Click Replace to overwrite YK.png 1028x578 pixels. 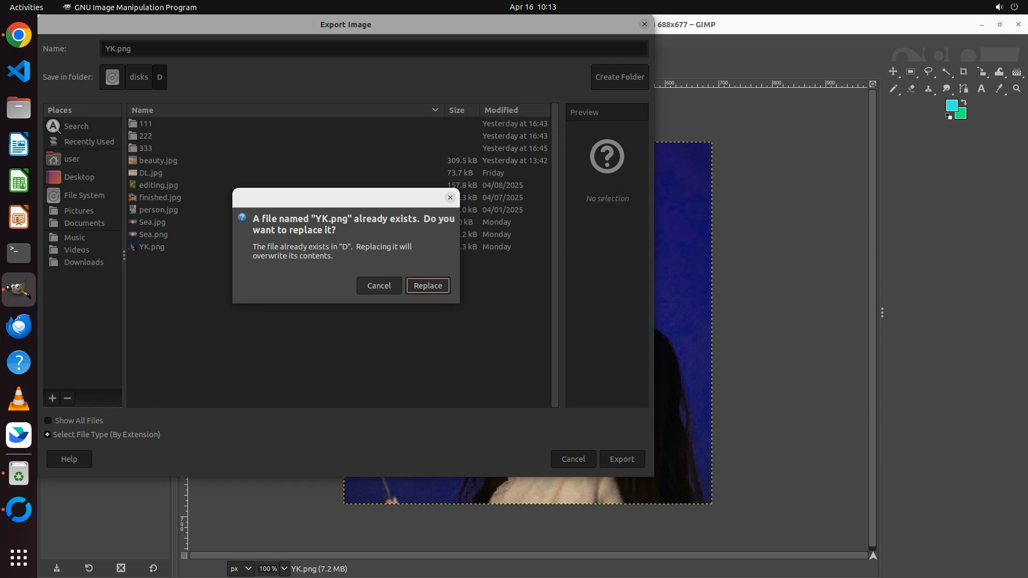tap(428, 286)
